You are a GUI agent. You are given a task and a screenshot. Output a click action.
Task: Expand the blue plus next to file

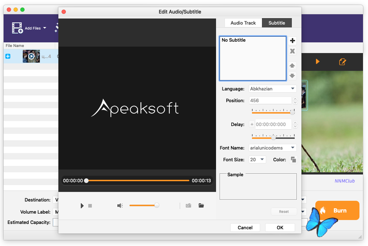coord(8,56)
